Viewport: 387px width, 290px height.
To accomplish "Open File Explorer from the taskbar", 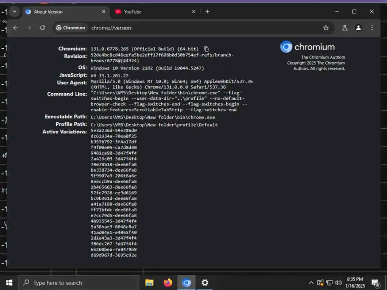I will coord(149,282).
